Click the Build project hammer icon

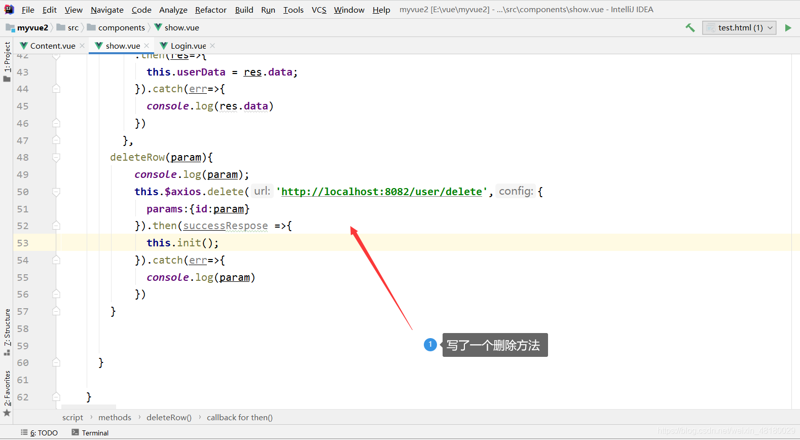point(690,27)
